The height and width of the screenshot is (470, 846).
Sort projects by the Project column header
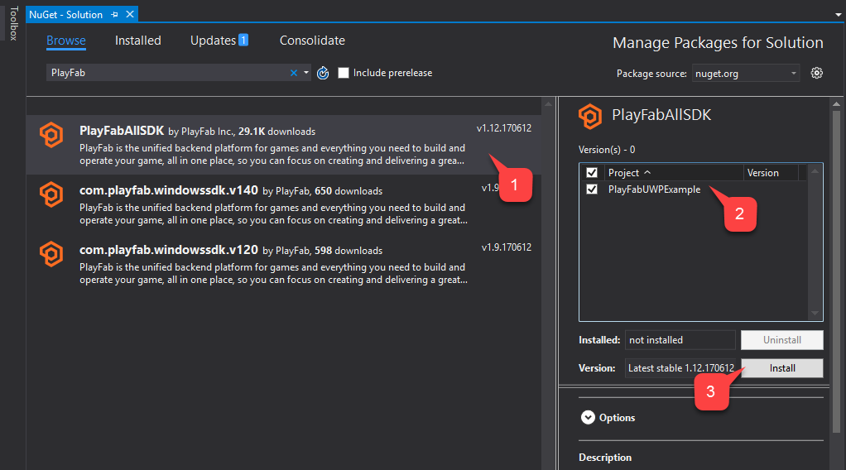click(629, 173)
